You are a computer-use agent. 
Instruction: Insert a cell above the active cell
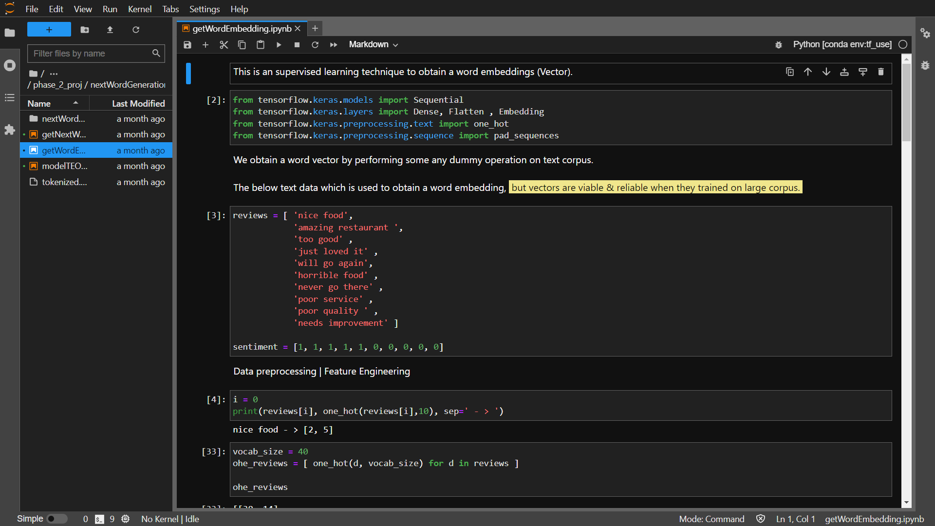click(x=844, y=72)
